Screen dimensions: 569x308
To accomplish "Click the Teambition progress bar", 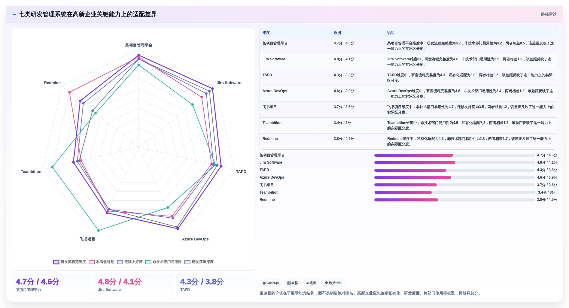I will [x=455, y=192].
